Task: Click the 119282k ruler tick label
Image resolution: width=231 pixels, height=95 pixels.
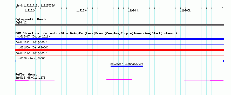Action: pyautogui.click(x=30, y=10)
